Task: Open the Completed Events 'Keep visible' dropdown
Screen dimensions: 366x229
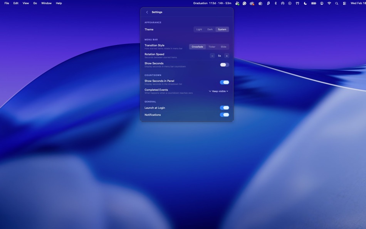Action: point(218,91)
